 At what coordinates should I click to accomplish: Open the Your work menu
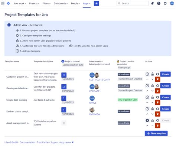(x=20, y=3)
